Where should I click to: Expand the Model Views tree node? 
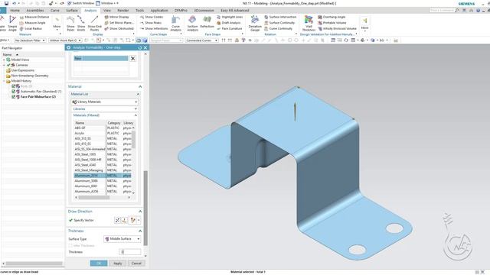4,60
